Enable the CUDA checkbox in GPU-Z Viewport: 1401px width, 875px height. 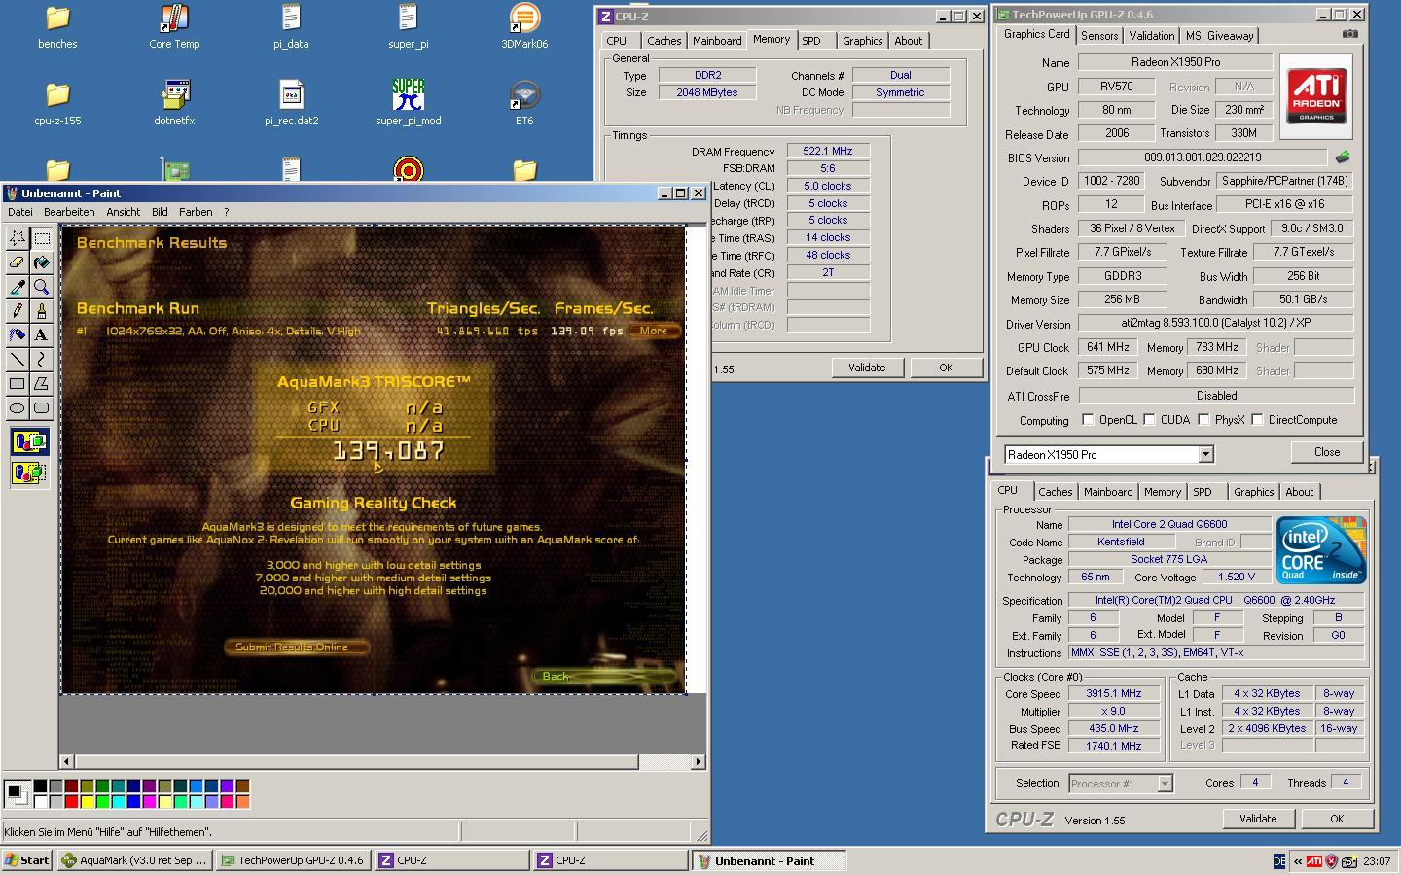1150,420
